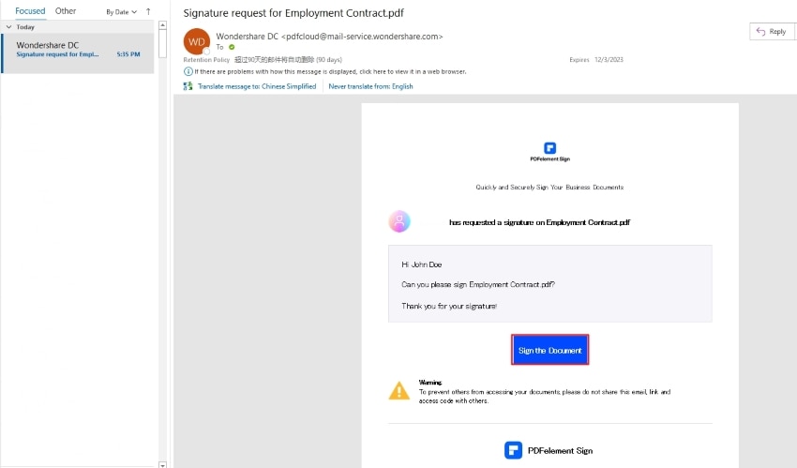Click 'Thank you for your signature!' text
Screen dimensions: 797x468
coord(449,306)
